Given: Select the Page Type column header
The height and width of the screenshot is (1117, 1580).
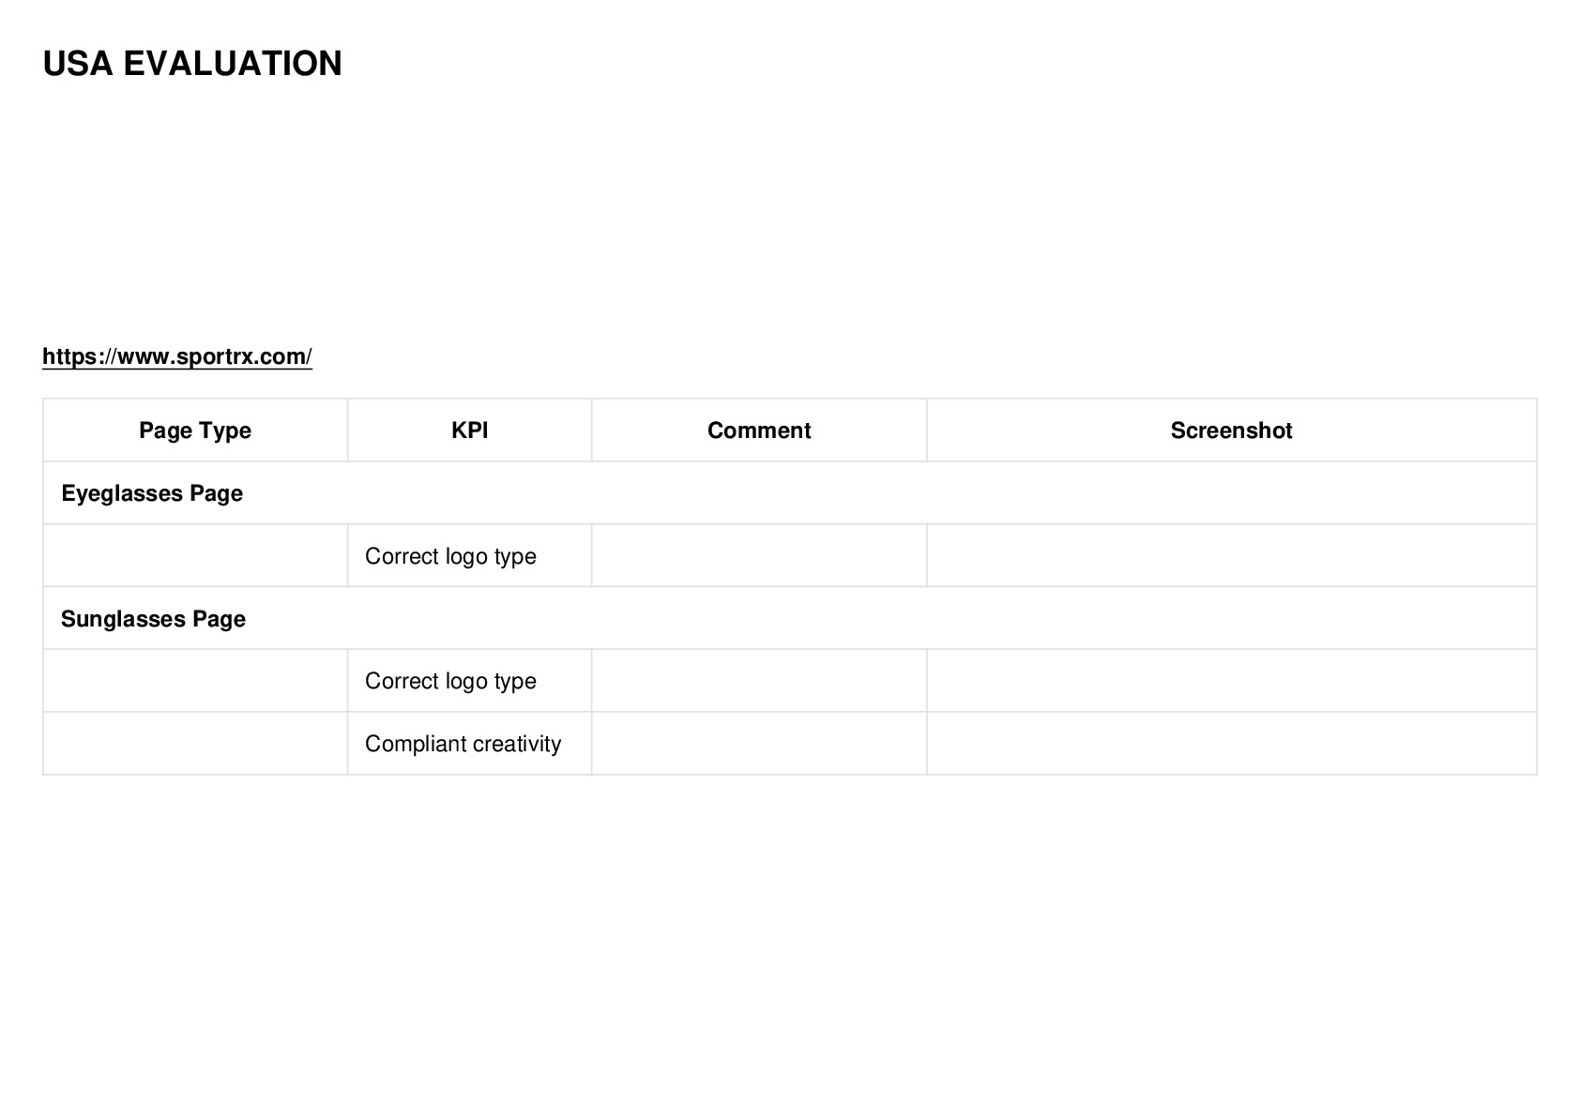Looking at the screenshot, I should tap(195, 430).
